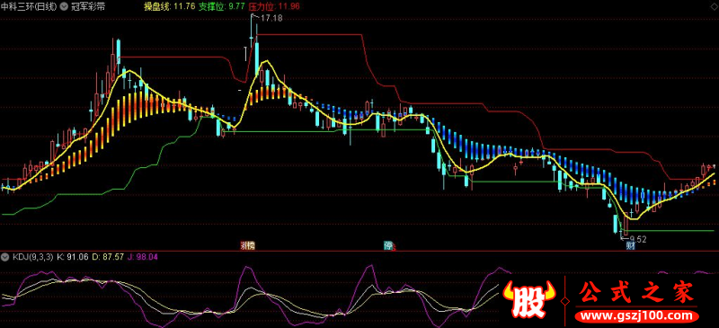Select the 中科三环(日线) stock title
This screenshot has height=328, width=719.
click(30, 7)
